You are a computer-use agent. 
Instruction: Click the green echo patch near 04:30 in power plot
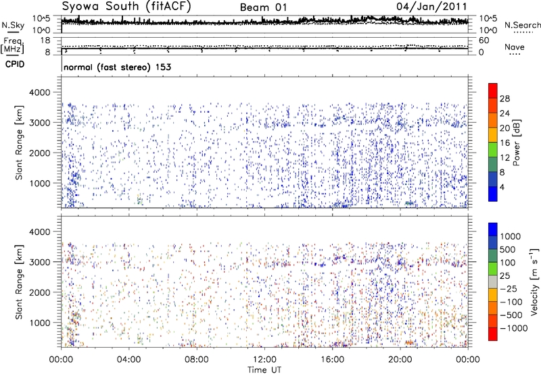tap(140, 200)
